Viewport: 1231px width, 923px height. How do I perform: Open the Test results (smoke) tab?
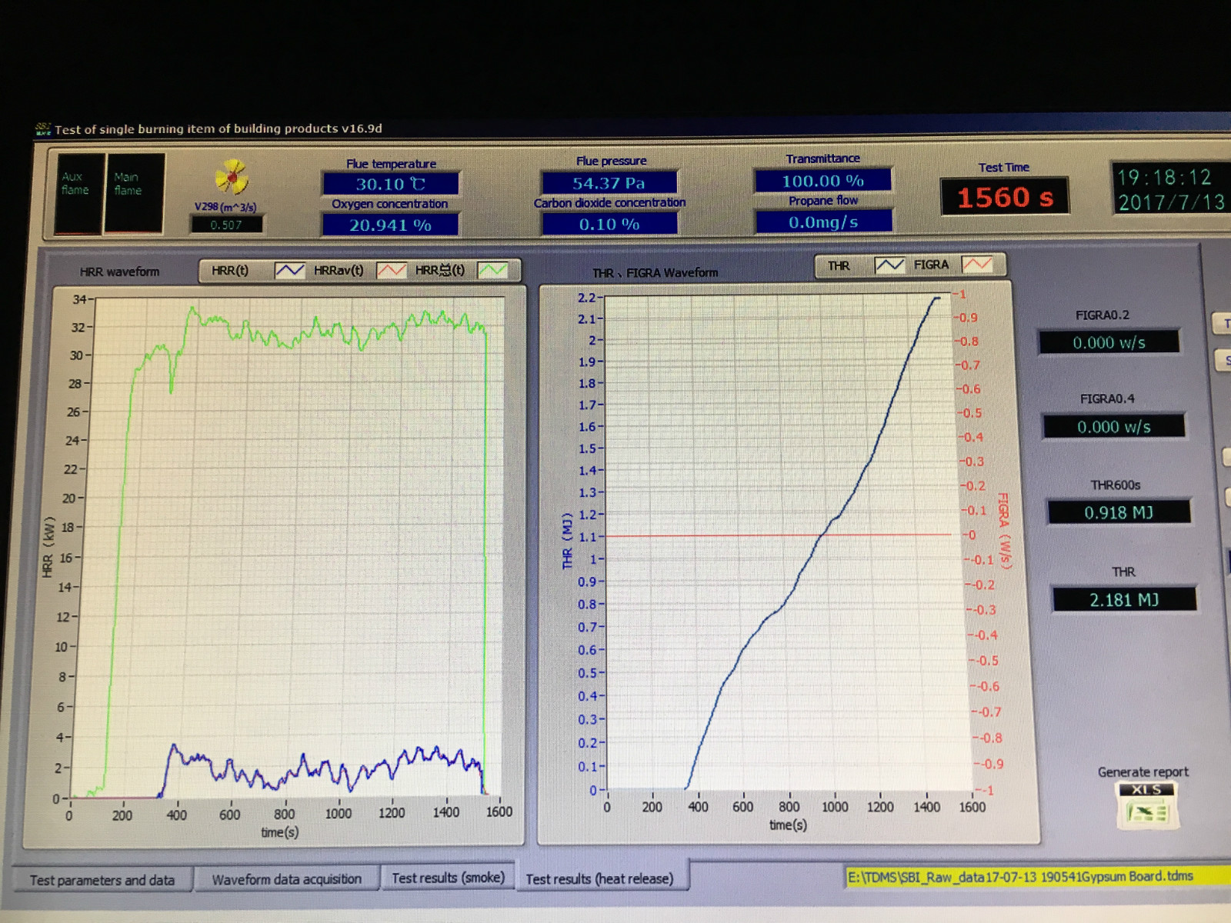pyautogui.click(x=448, y=878)
